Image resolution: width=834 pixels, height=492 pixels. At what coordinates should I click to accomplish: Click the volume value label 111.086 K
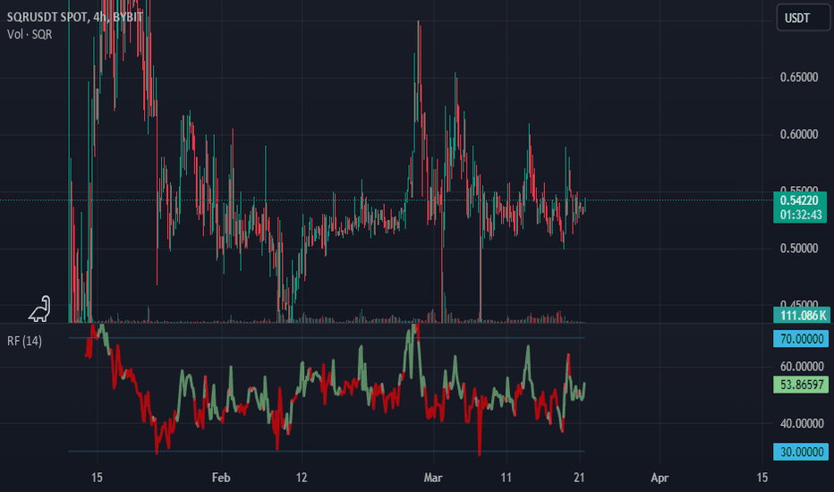tap(803, 316)
